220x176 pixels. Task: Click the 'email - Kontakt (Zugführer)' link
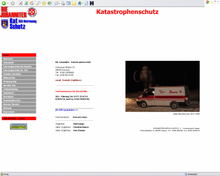[x=69, y=80]
